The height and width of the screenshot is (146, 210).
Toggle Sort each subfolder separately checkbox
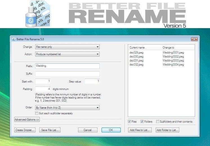point(37,113)
